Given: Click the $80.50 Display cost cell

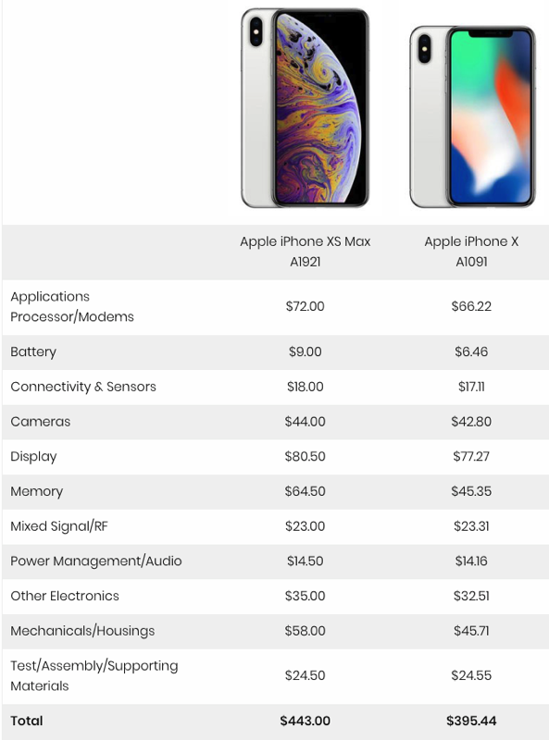Looking at the screenshot, I should click(x=306, y=456).
